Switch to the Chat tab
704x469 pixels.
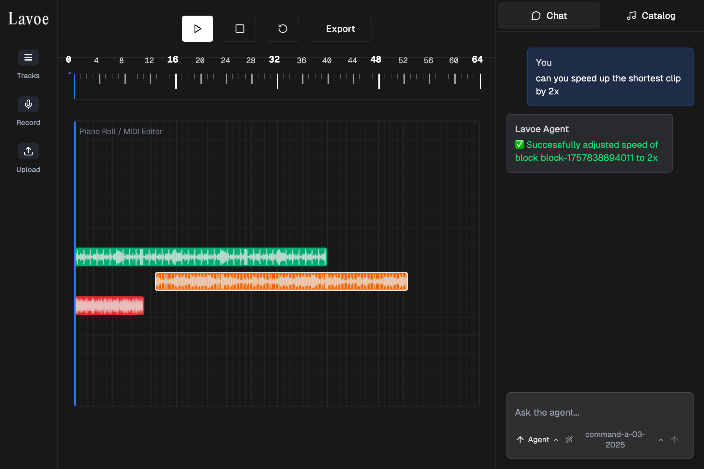(x=549, y=16)
